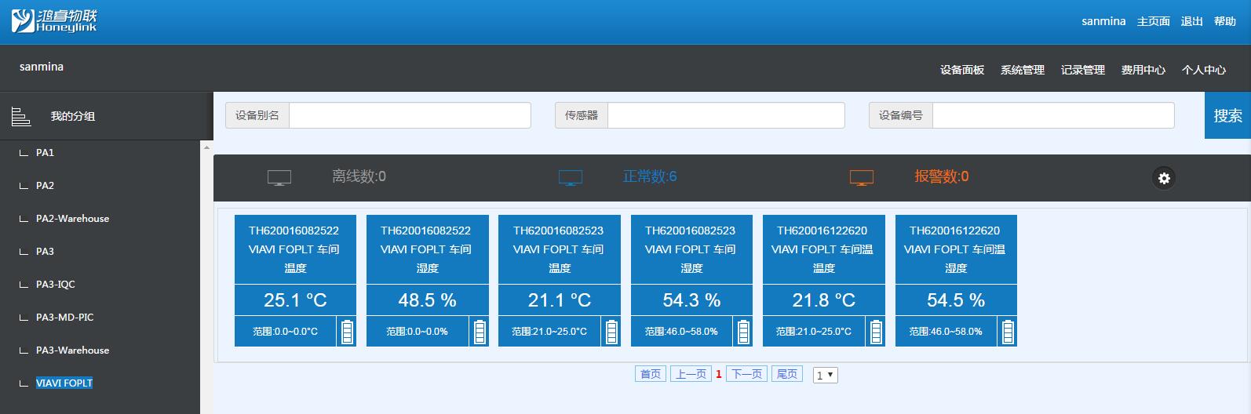The width and height of the screenshot is (1251, 414).
Task: Click the 25.1 °C reading
Action: tap(295, 300)
